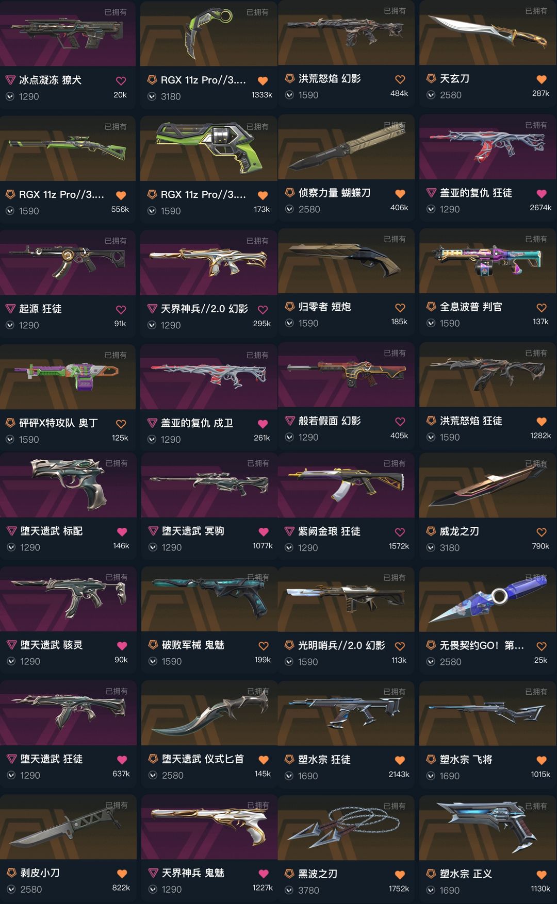Image resolution: width=557 pixels, height=904 pixels.
Task: Click heart icon for 紫阙金琅 狂徒
Action: (400, 532)
